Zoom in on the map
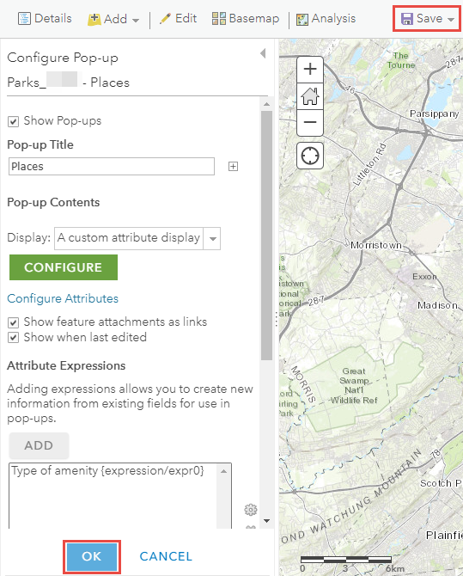 point(310,69)
